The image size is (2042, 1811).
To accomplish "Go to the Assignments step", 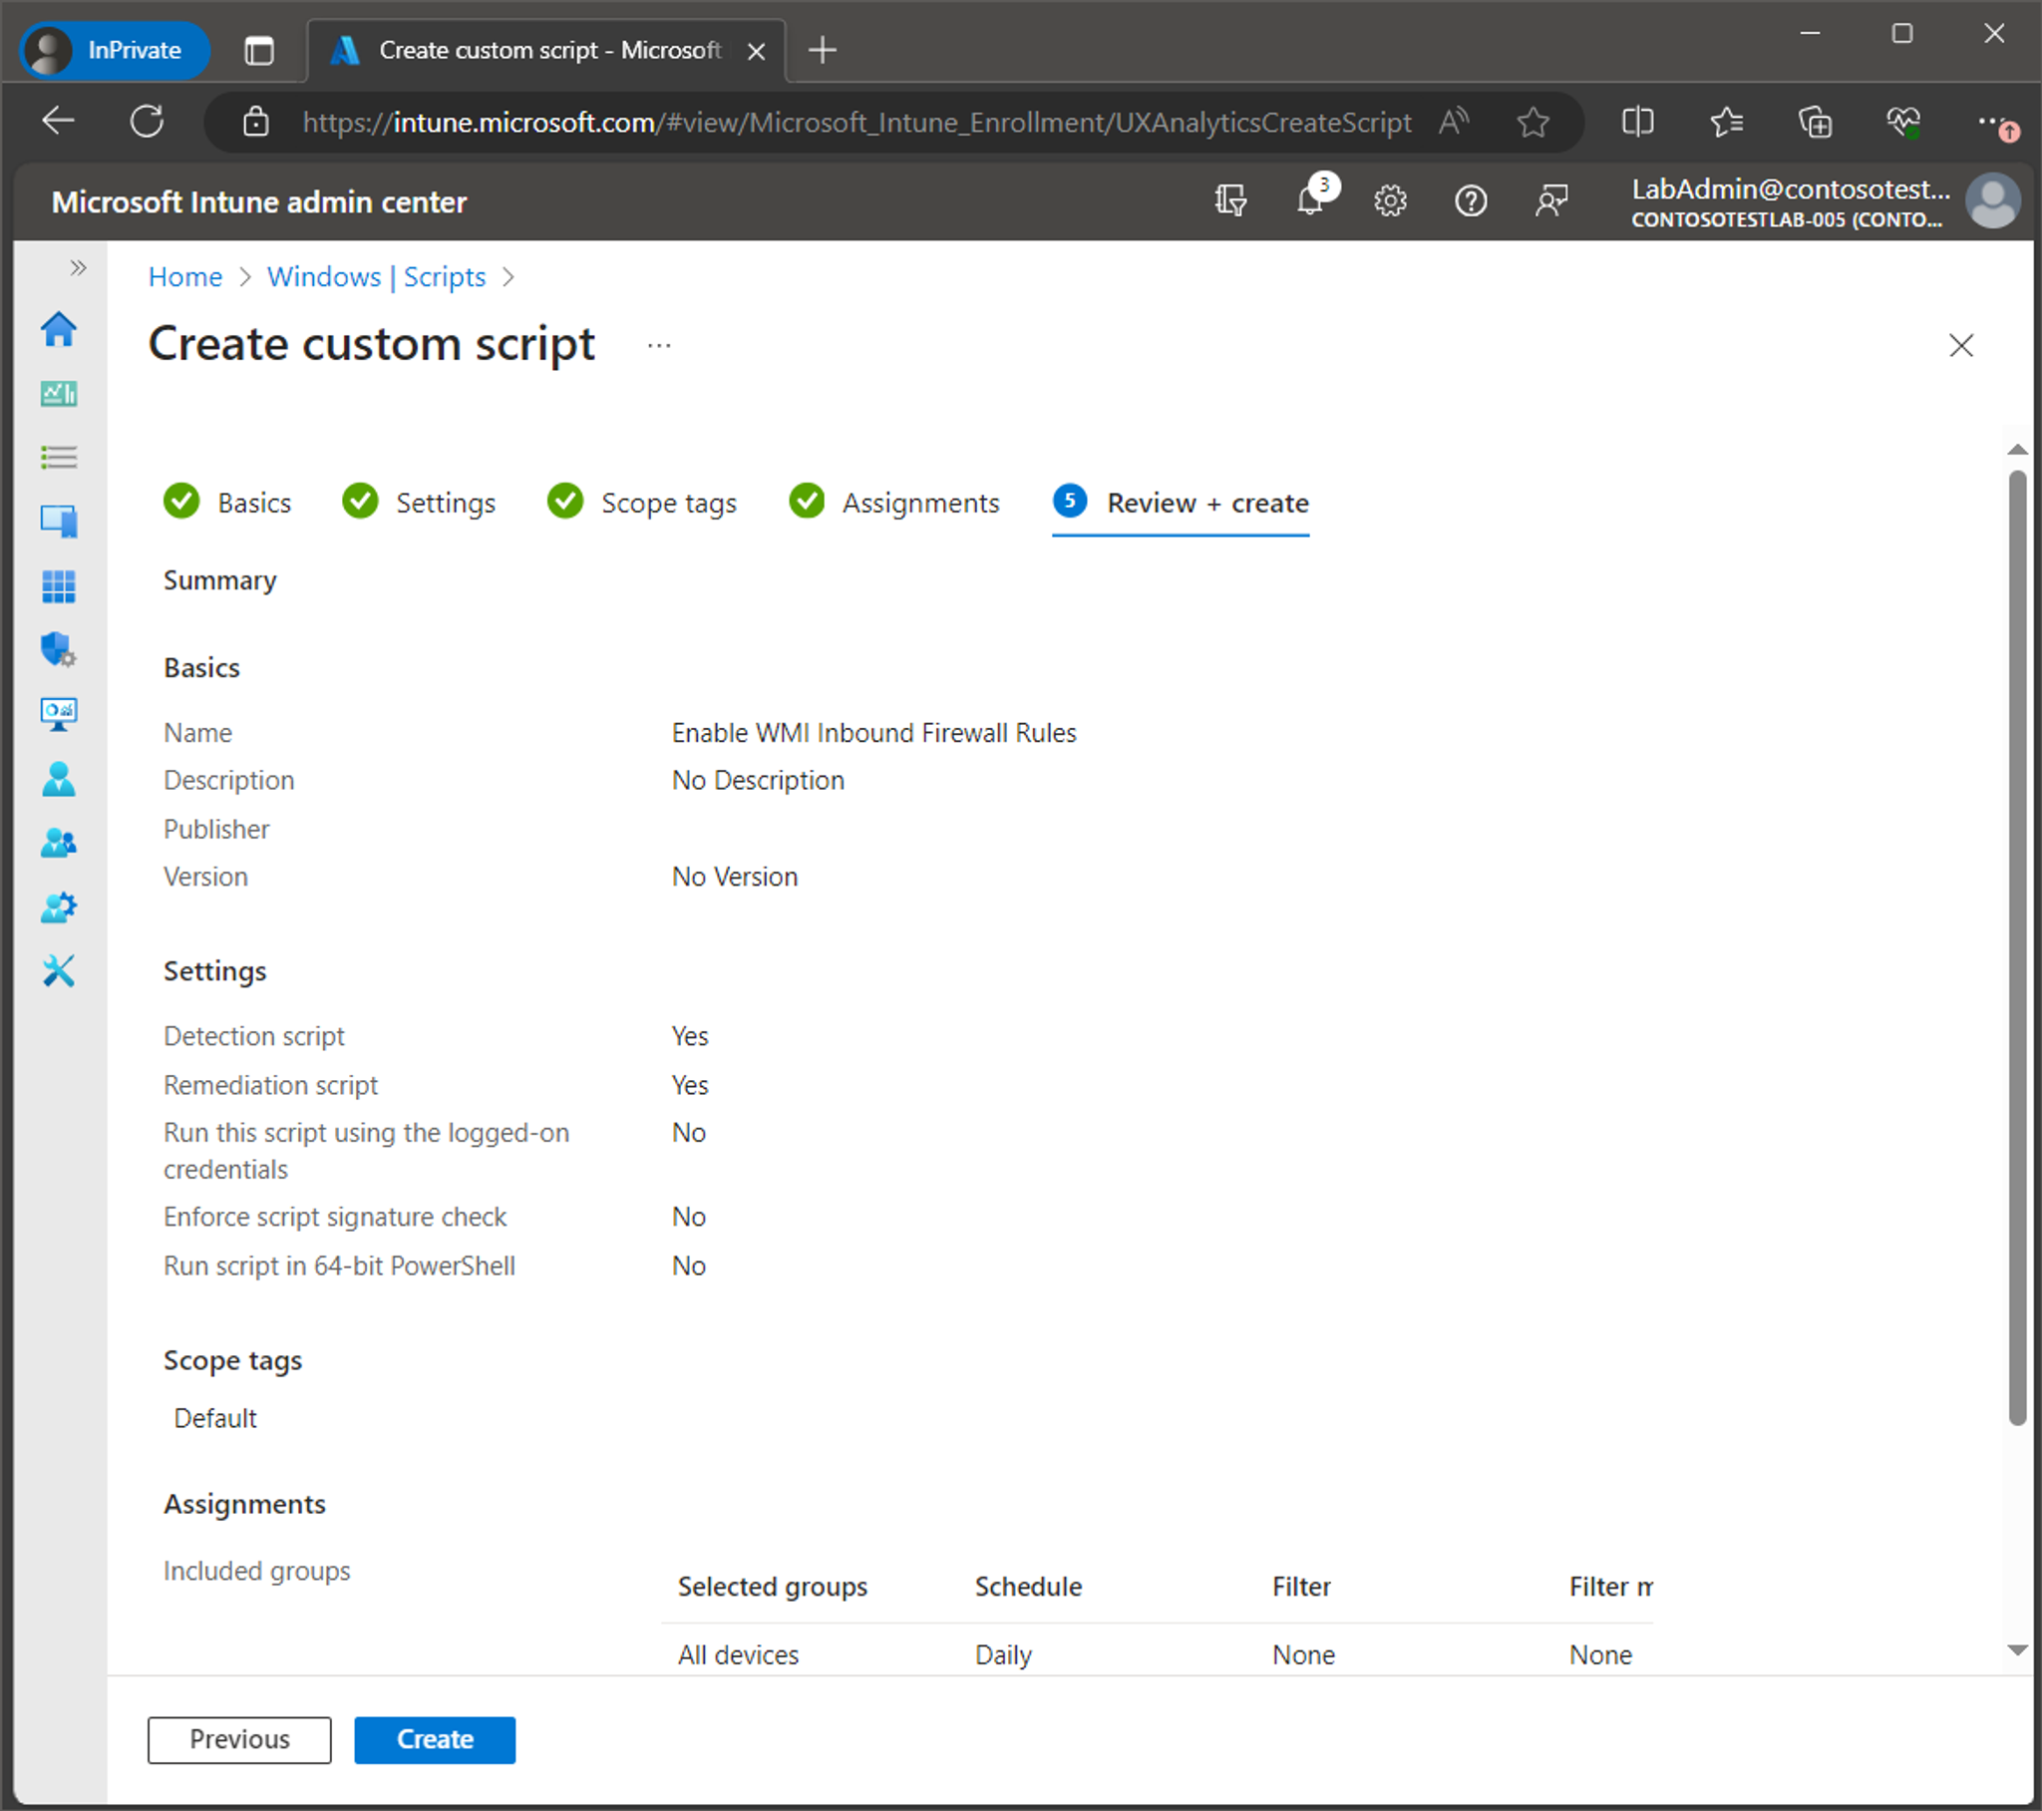I will pos(894,502).
